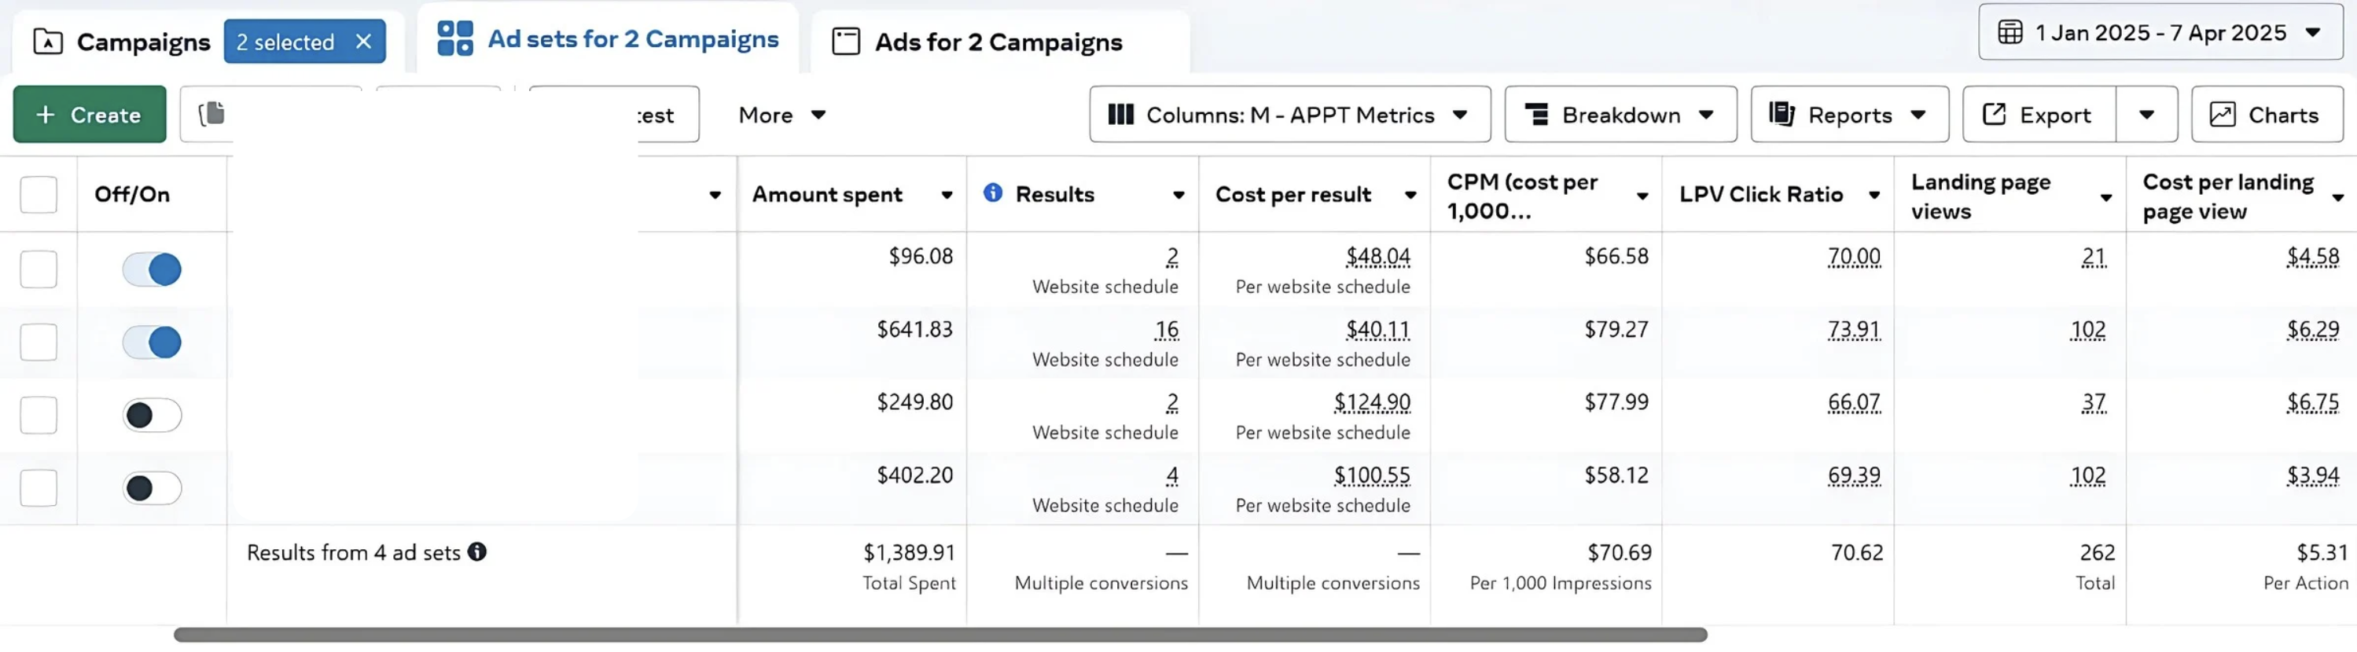Click the Reports document icon
Screen dimensions: 2357x652
(1781, 113)
